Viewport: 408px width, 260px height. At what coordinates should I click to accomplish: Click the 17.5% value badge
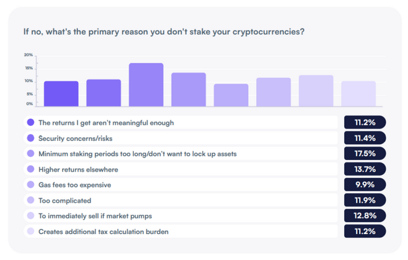point(365,153)
